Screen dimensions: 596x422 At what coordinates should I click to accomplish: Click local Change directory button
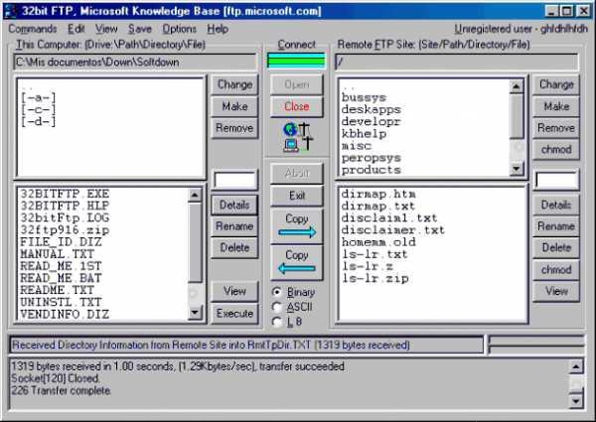pos(234,84)
